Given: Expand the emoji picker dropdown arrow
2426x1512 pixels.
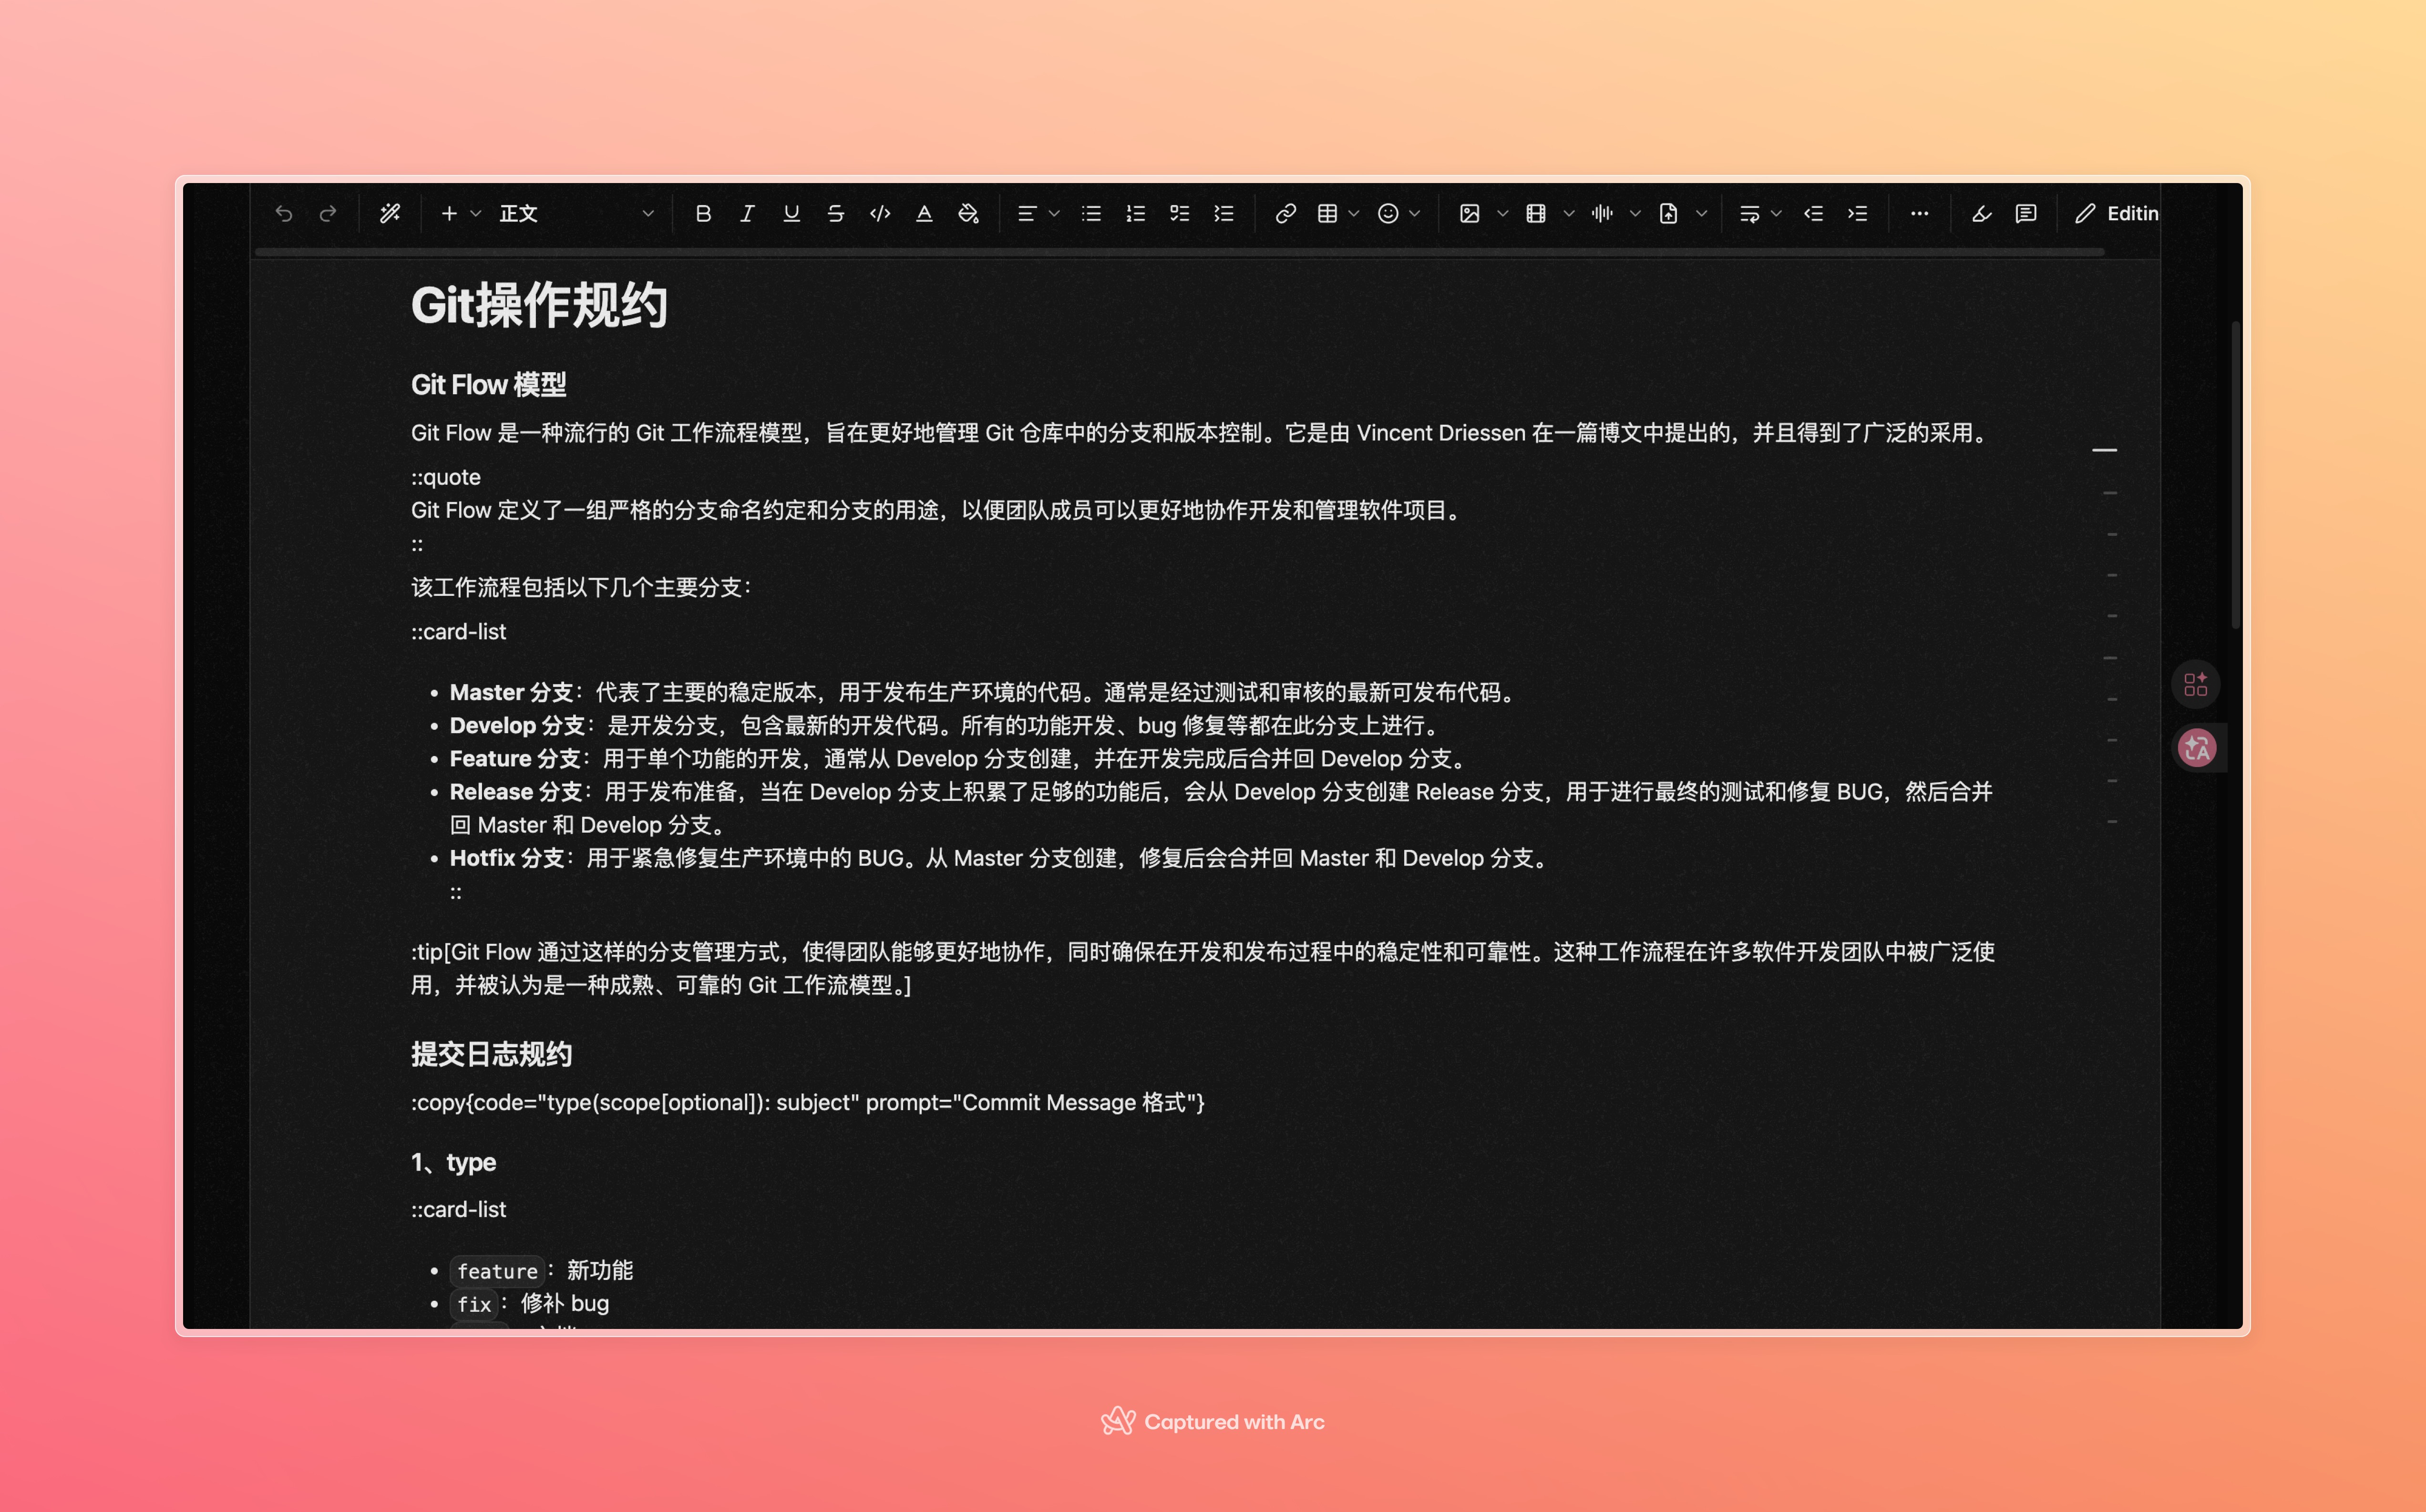Looking at the screenshot, I should [x=1415, y=213].
